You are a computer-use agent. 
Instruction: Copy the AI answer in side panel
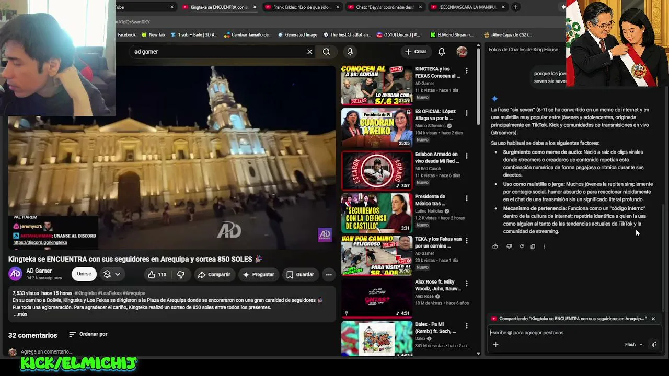[533, 246]
